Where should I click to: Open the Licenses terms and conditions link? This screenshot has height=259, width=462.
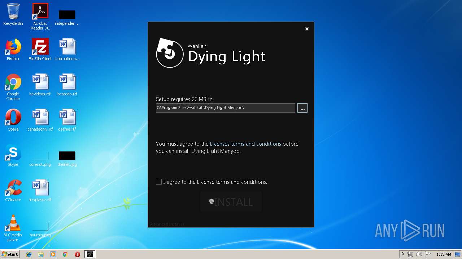click(245, 144)
